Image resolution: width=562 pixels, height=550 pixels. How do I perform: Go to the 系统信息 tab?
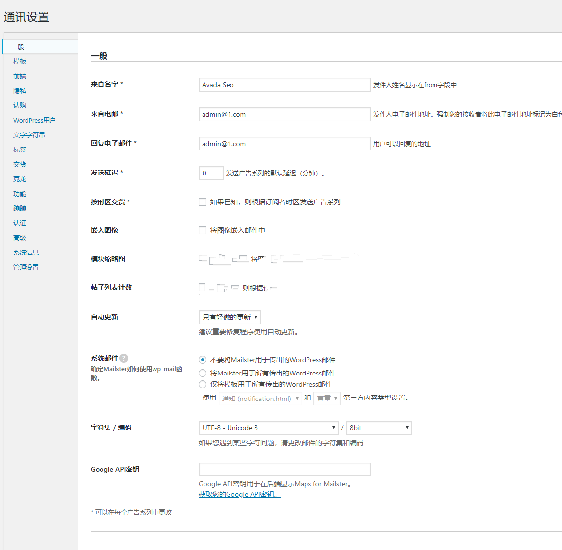coord(26,252)
